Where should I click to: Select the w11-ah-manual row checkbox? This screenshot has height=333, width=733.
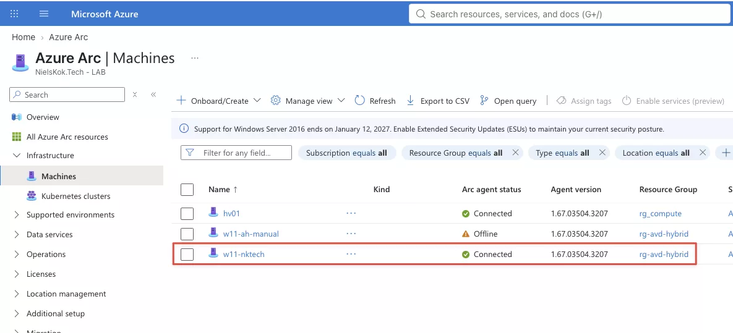pos(187,234)
